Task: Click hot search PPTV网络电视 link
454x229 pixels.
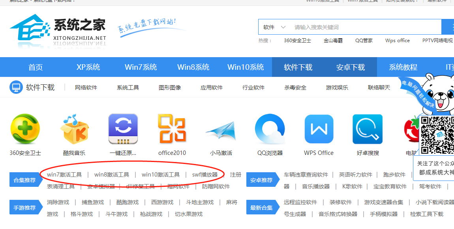Action: click(437, 41)
